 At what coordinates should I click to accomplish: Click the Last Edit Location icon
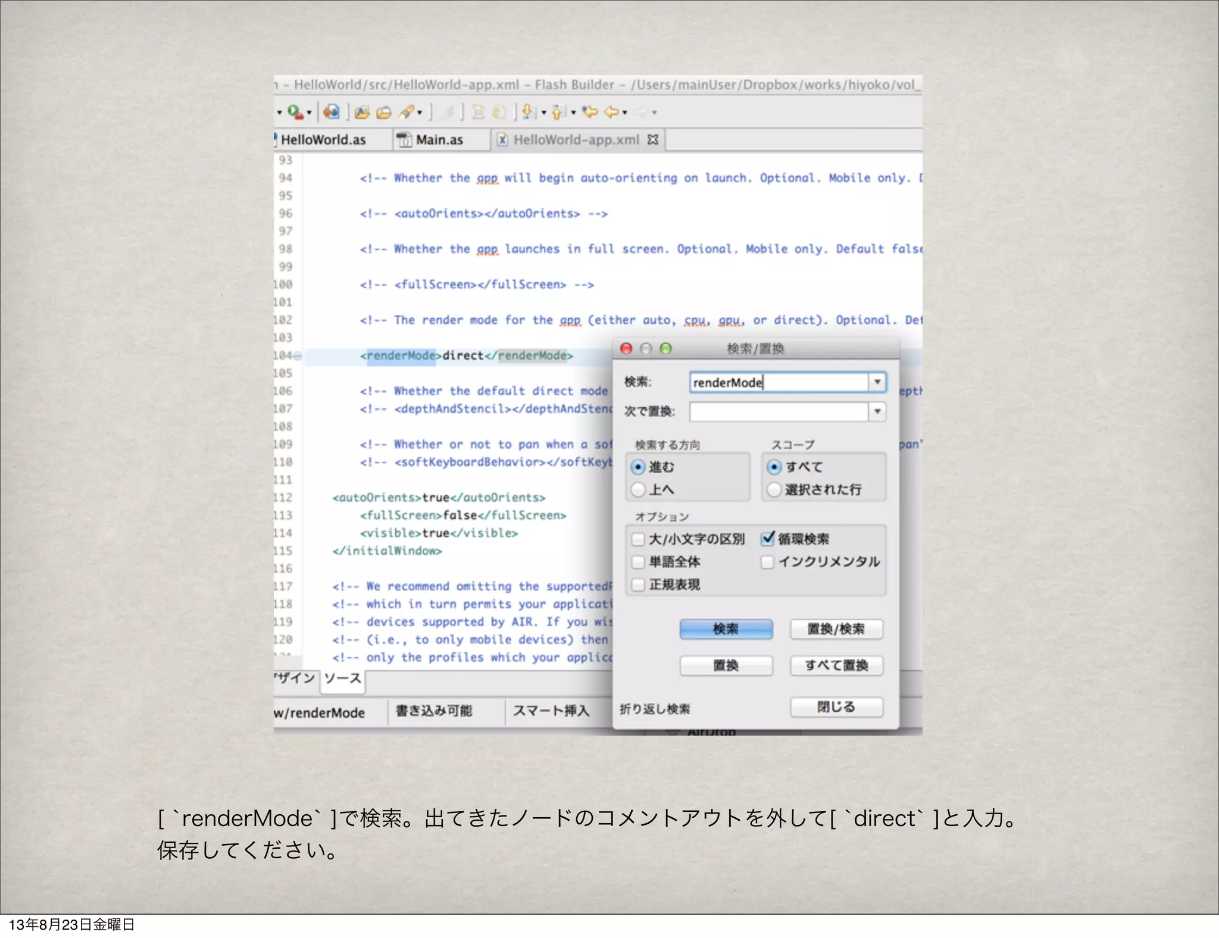click(x=589, y=111)
